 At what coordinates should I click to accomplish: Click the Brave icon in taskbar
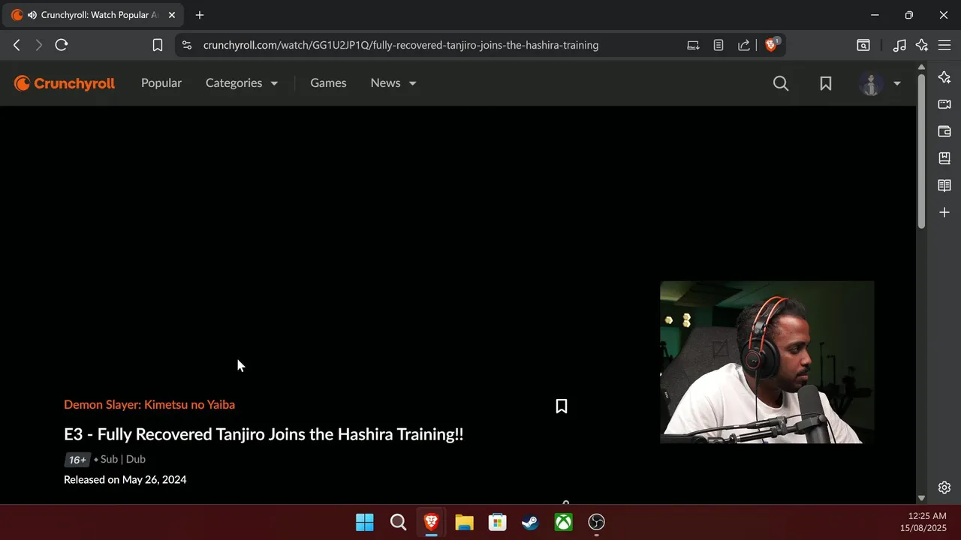432,522
